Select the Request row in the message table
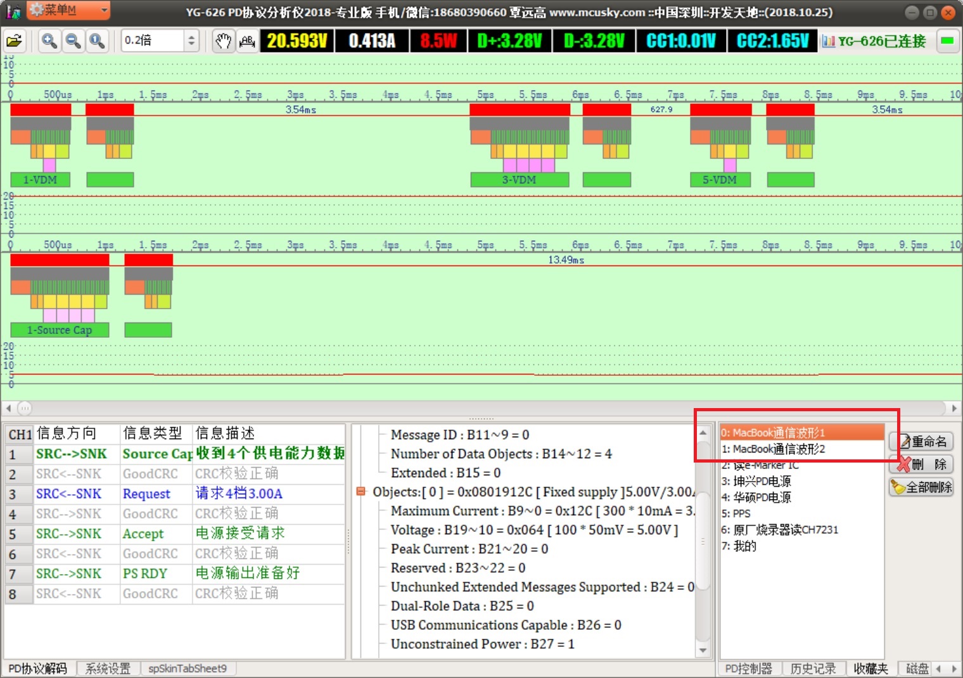 pyautogui.click(x=146, y=494)
